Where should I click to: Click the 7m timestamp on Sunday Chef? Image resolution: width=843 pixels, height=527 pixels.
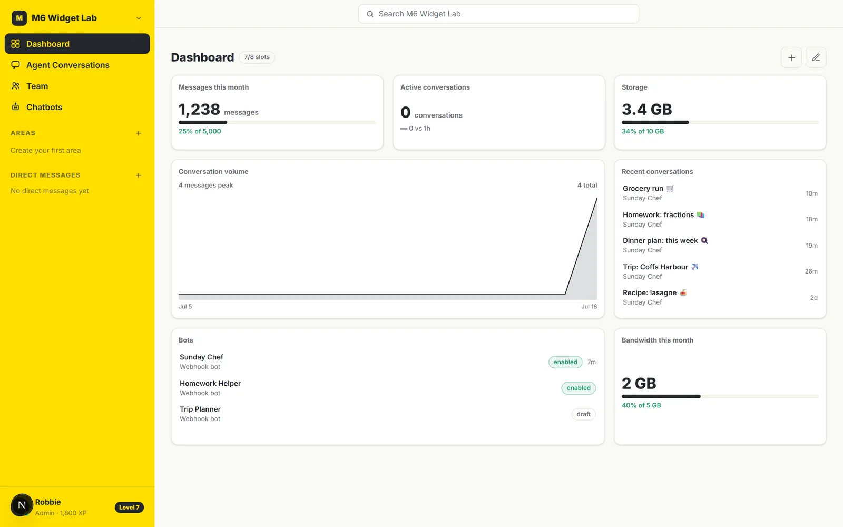click(592, 362)
